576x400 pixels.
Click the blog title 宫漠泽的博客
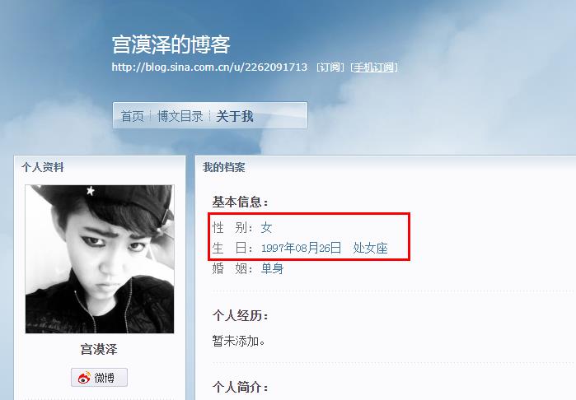[171, 44]
